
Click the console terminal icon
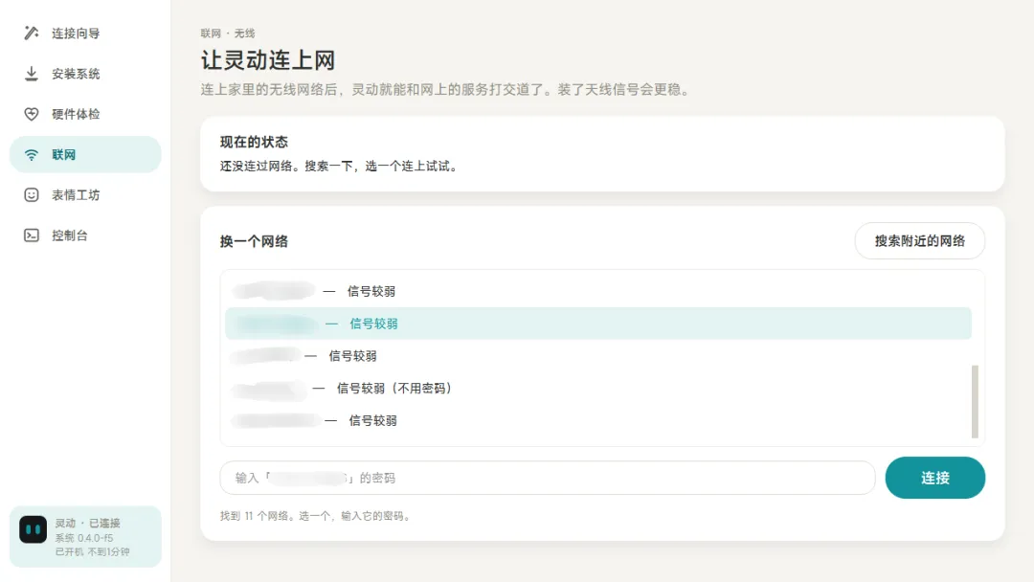pyautogui.click(x=31, y=235)
